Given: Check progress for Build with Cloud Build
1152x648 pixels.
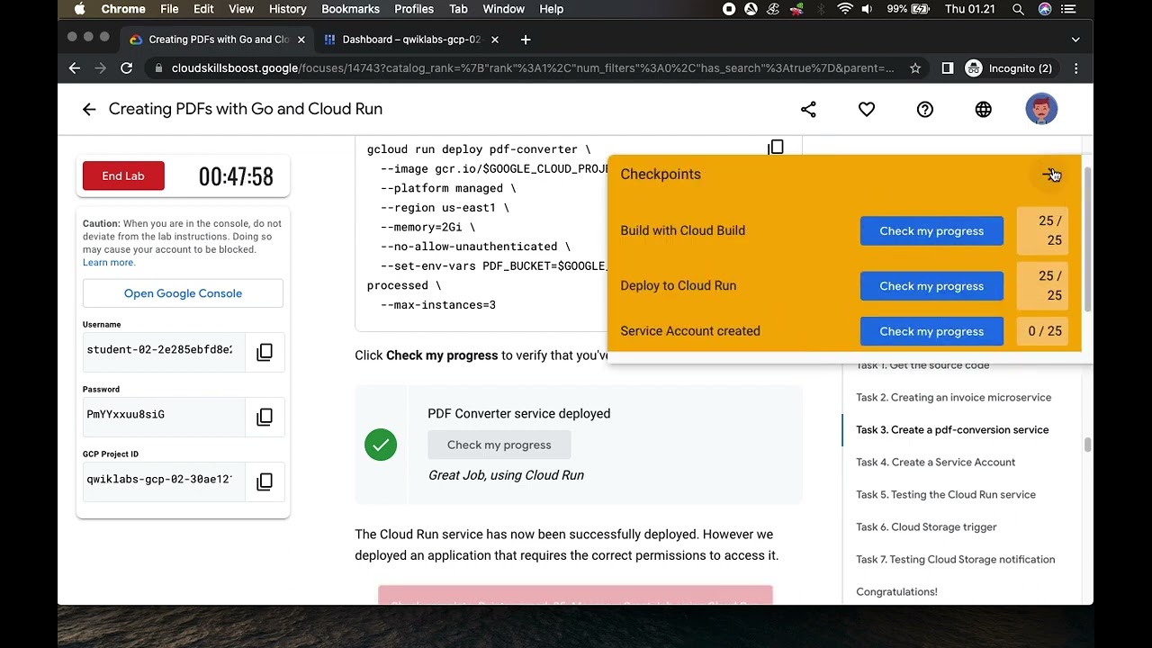Looking at the screenshot, I should tap(931, 231).
